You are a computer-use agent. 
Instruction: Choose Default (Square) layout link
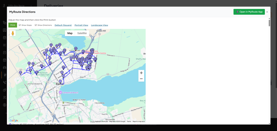pos(63,25)
